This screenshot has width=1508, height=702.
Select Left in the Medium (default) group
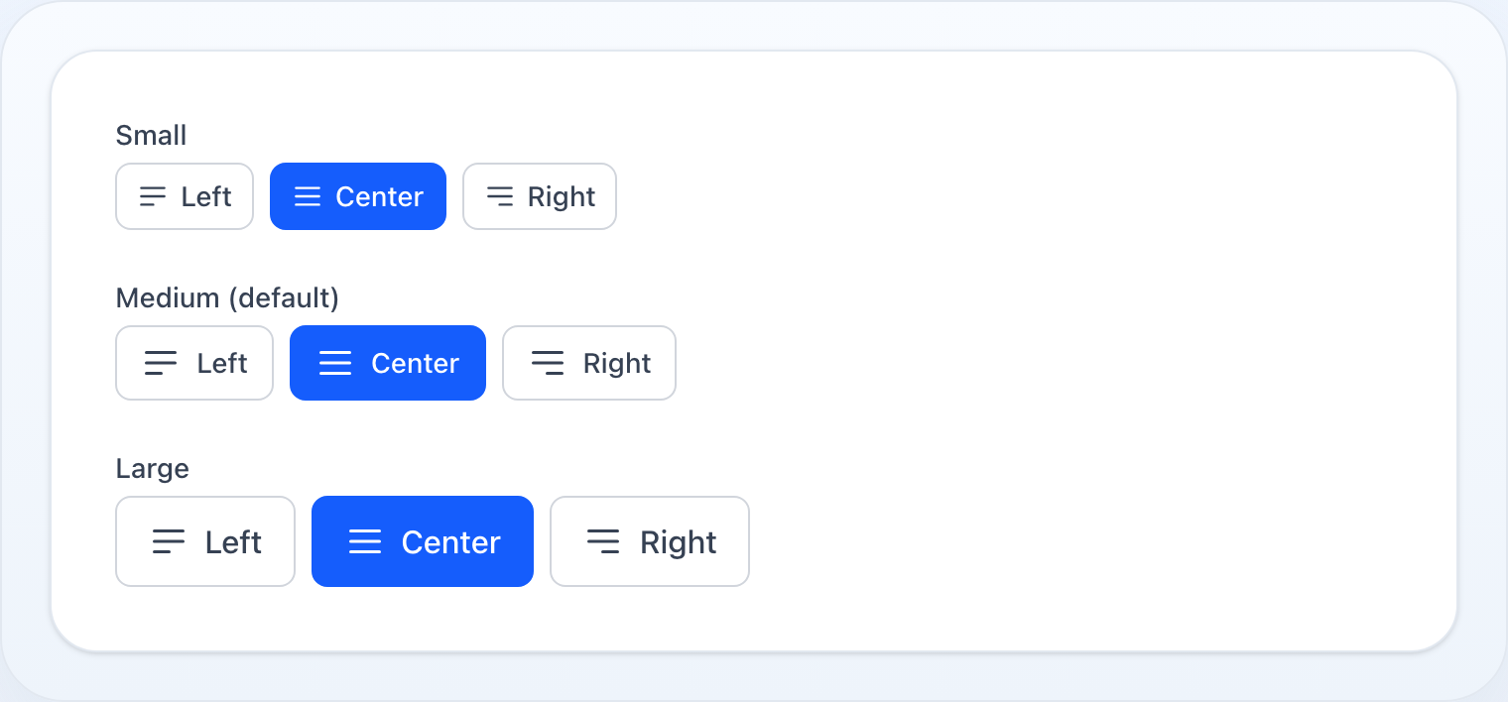click(194, 363)
